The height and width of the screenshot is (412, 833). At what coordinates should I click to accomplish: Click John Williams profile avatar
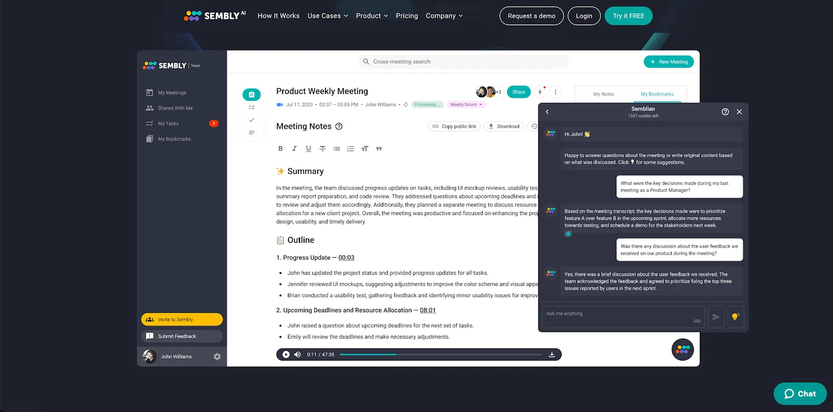pos(149,356)
